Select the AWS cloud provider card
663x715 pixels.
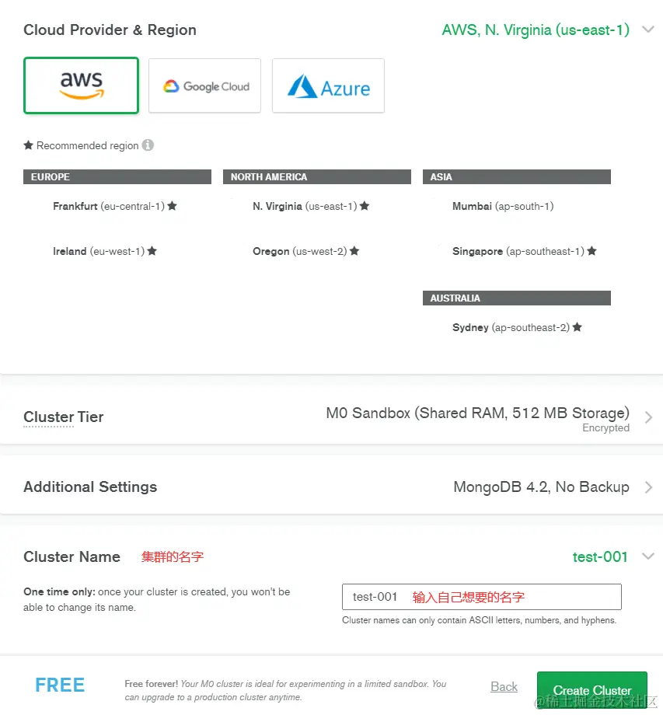[81, 85]
